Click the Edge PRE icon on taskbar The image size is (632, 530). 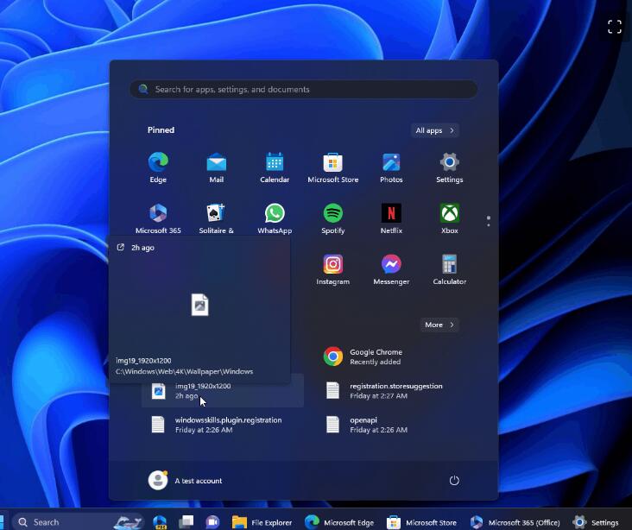160,522
